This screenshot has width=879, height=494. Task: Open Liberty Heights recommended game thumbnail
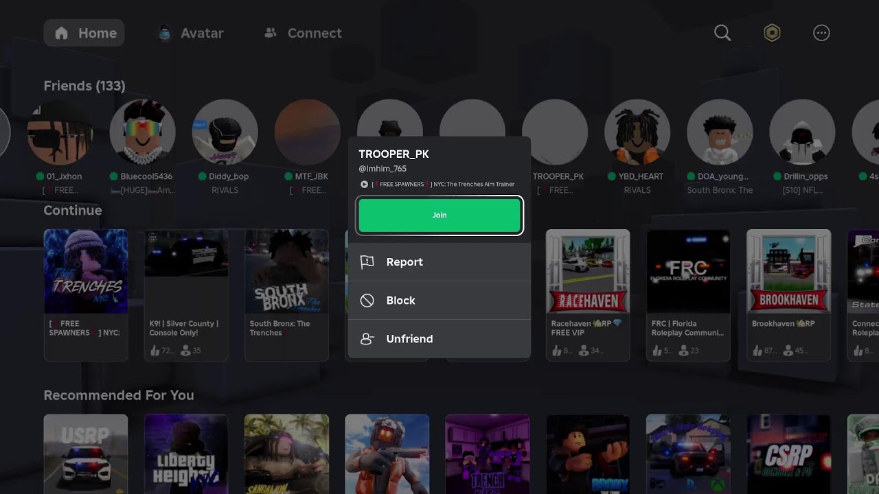click(186, 454)
